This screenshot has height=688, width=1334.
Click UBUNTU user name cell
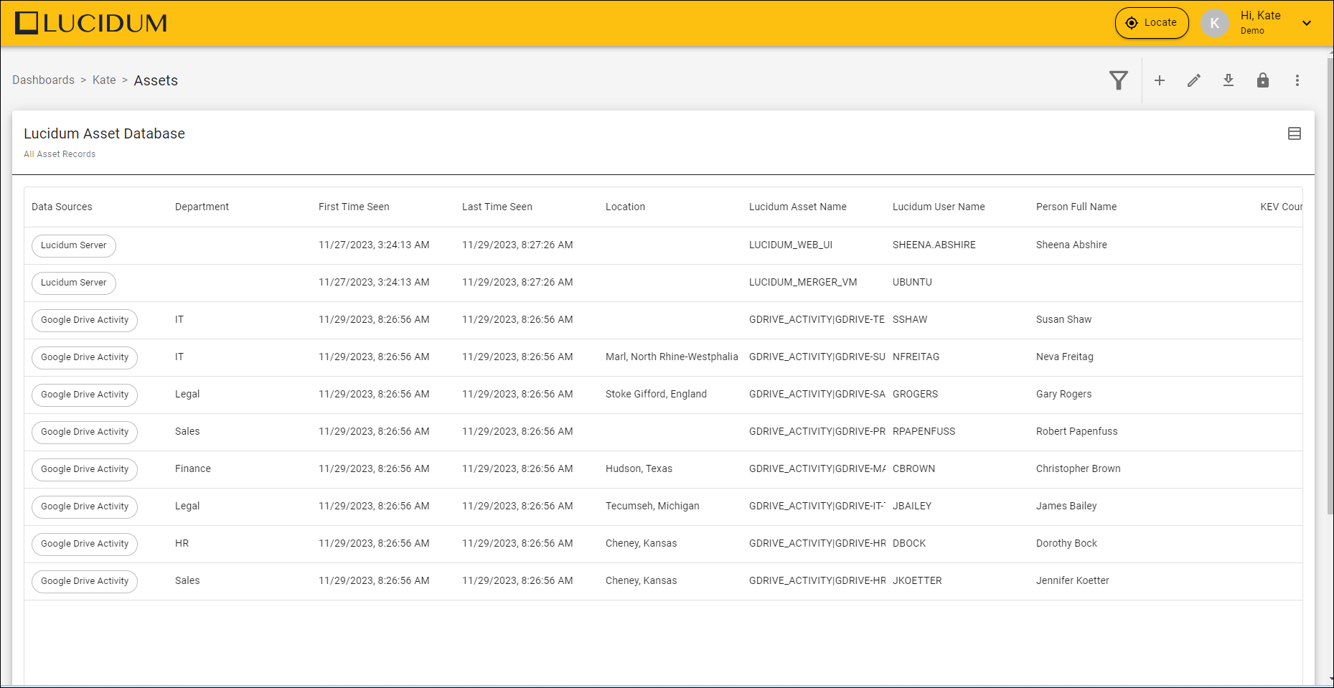pos(912,282)
